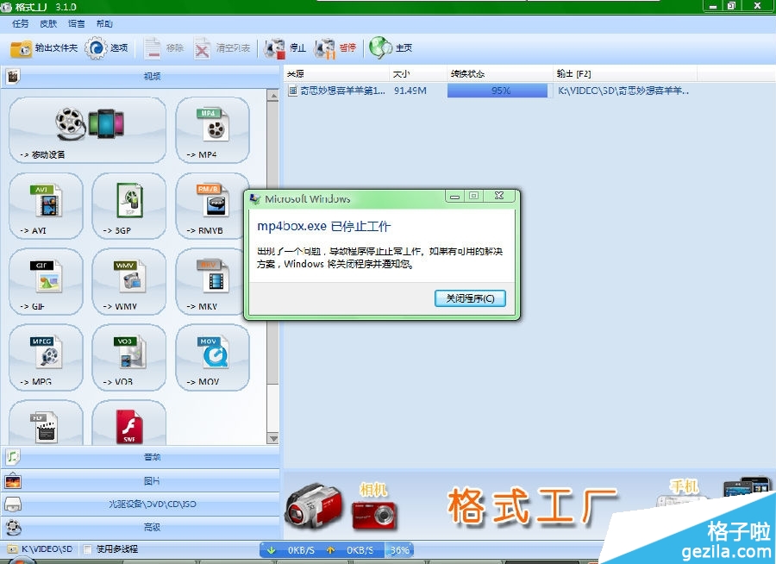Click the K:\VIDEO\SD output path cell
This screenshot has height=564, width=776.
(623, 91)
